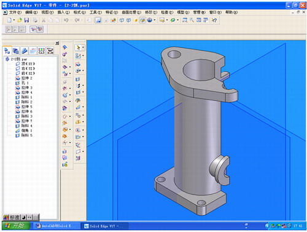The height and width of the screenshot is (232, 307).
Task: Open the dropdown arrow beside Select Tool
Action: [x=83, y=47]
